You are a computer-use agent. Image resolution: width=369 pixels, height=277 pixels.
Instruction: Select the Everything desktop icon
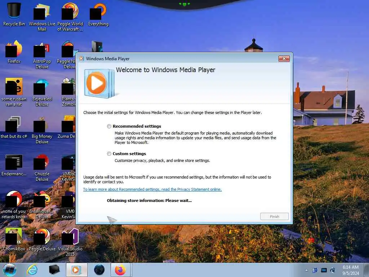(x=98, y=14)
